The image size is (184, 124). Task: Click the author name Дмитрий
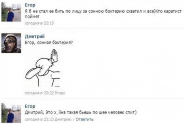pos(35,36)
